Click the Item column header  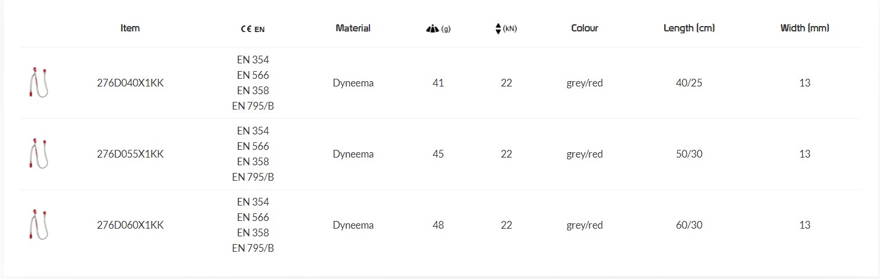click(x=130, y=28)
